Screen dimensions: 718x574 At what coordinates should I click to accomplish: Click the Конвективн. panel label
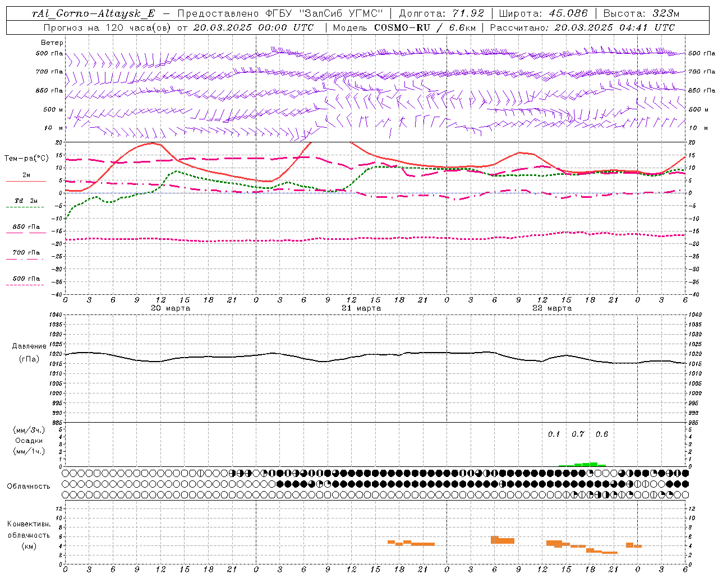pyautogui.click(x=29, y=524)
